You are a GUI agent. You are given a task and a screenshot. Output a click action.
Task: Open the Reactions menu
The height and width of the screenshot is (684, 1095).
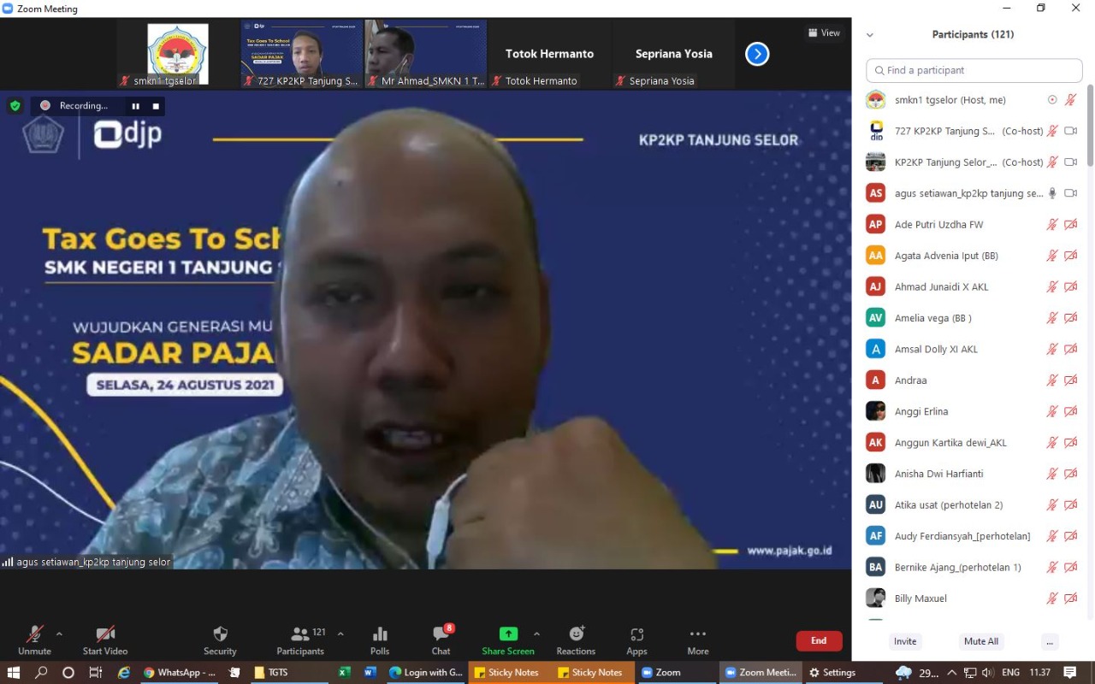coord(576,634)
